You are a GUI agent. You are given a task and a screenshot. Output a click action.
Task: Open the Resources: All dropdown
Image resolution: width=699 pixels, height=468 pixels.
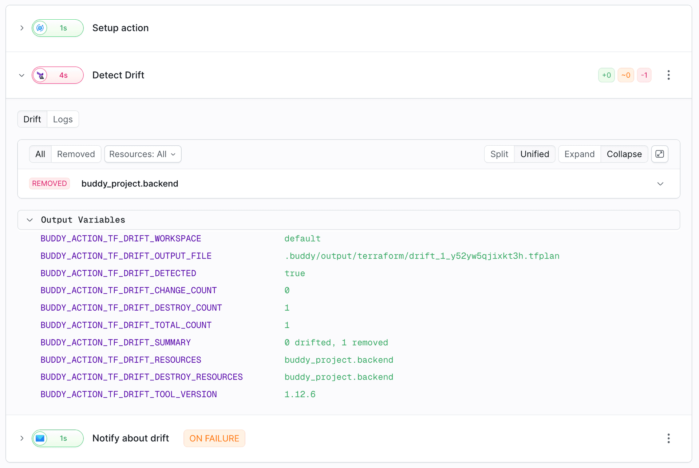click(143, 154)
